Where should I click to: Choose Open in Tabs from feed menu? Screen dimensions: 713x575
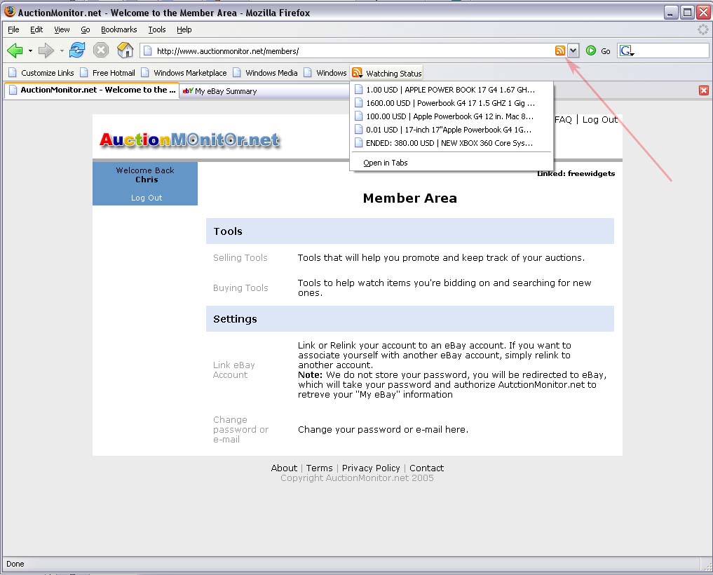pyautogui.click(x=385, y=163)
